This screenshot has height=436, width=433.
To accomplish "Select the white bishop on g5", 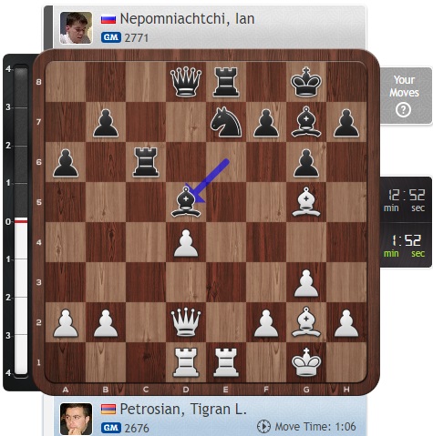I will pyautogui.click(x=306, y=202).
